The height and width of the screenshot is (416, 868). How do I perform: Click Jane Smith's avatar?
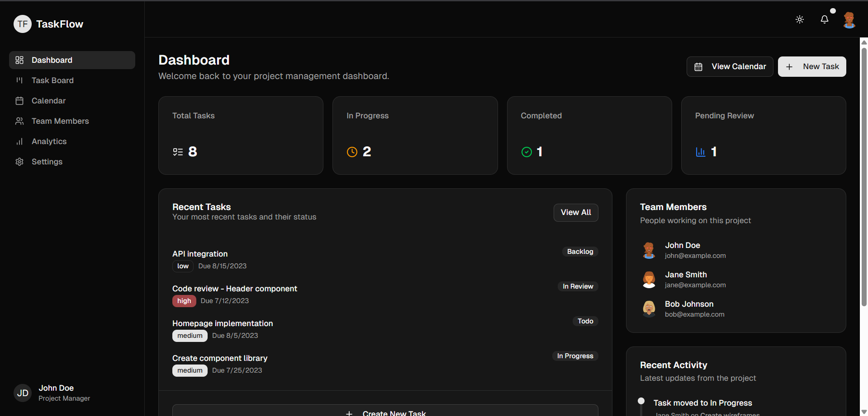tap(649, 280)
